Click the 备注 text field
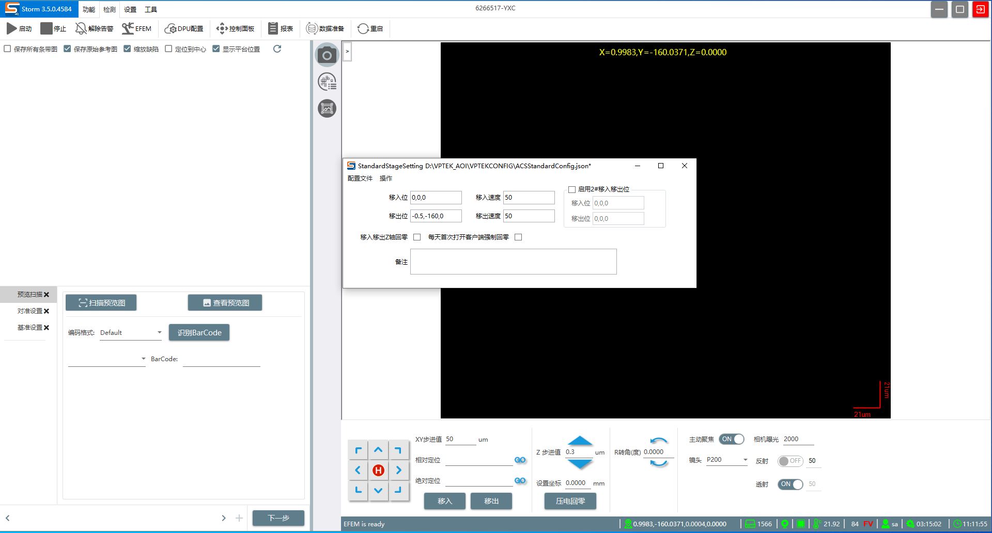 click(513, 262)
